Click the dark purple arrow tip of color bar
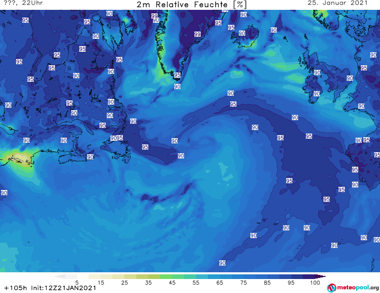380x293 pixels. [x=321, y=276]
